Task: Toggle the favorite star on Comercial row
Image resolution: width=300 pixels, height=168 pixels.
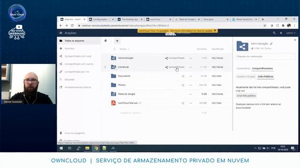Action: (x=105, y=67)
